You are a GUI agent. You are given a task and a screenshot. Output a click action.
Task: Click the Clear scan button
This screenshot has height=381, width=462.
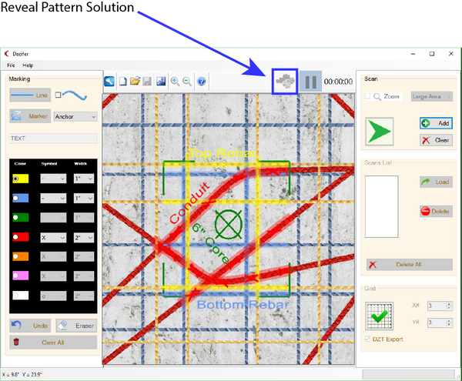tap(436, 140)
